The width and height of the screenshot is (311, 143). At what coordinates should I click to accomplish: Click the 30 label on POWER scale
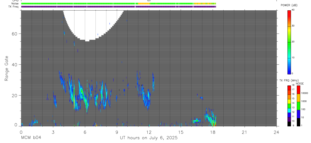[x=293, y=26]
